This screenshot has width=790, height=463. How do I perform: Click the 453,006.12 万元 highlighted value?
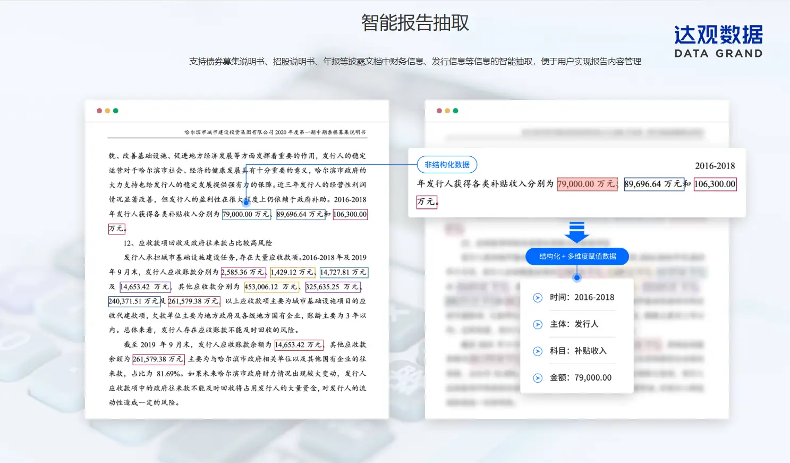pos(271,287)
